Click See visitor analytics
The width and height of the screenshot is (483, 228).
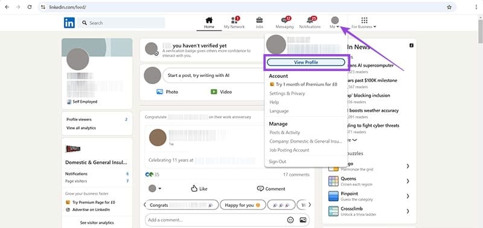pos(97,223)
